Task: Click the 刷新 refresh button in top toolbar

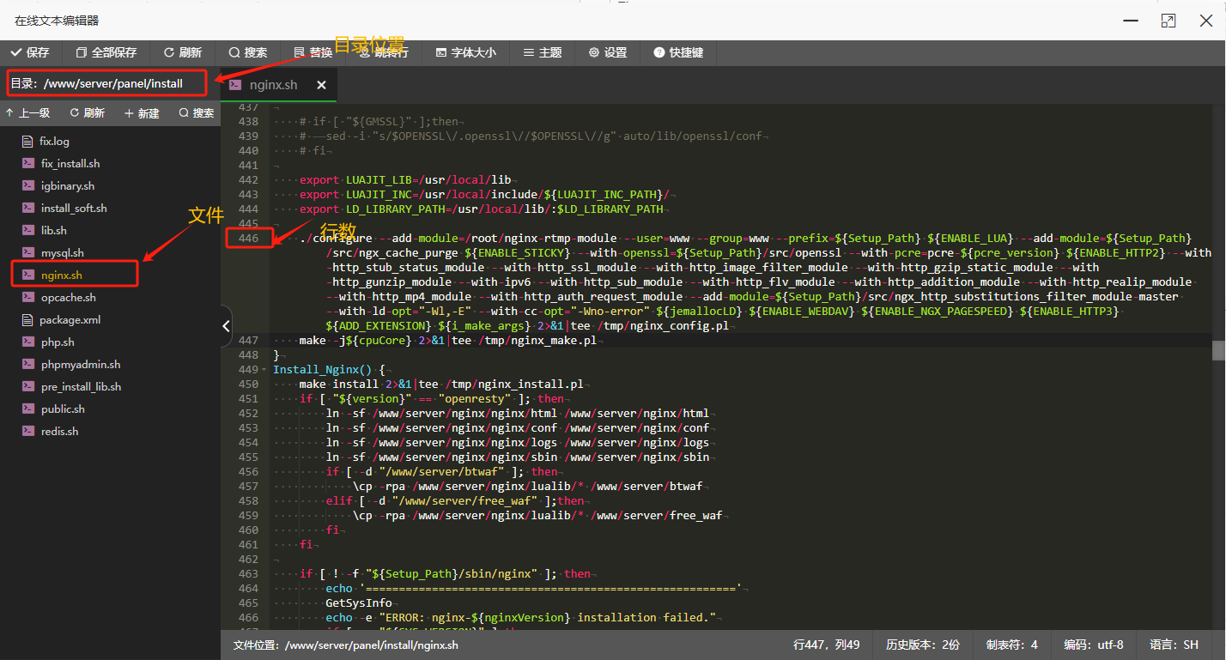Action: click(x=183, y=52)
